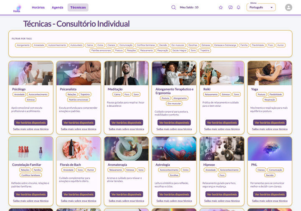Select the Alongamento Terapêutico e Ergonomia title
The image size is (301, 211).
[x=174, y=91]
